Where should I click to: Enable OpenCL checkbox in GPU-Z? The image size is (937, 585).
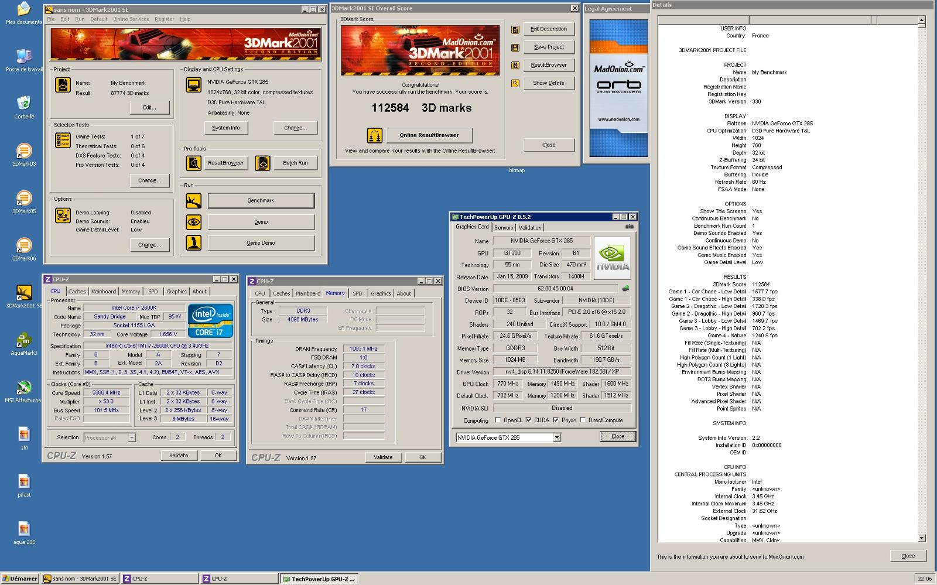(x=498, y=420)
